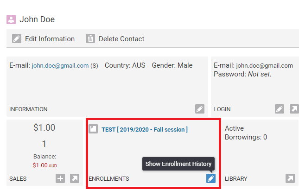The height and width of the screenshot is (190, 299).
Task: Edit the Information panel with pencil icon
Action: (200, 109)
